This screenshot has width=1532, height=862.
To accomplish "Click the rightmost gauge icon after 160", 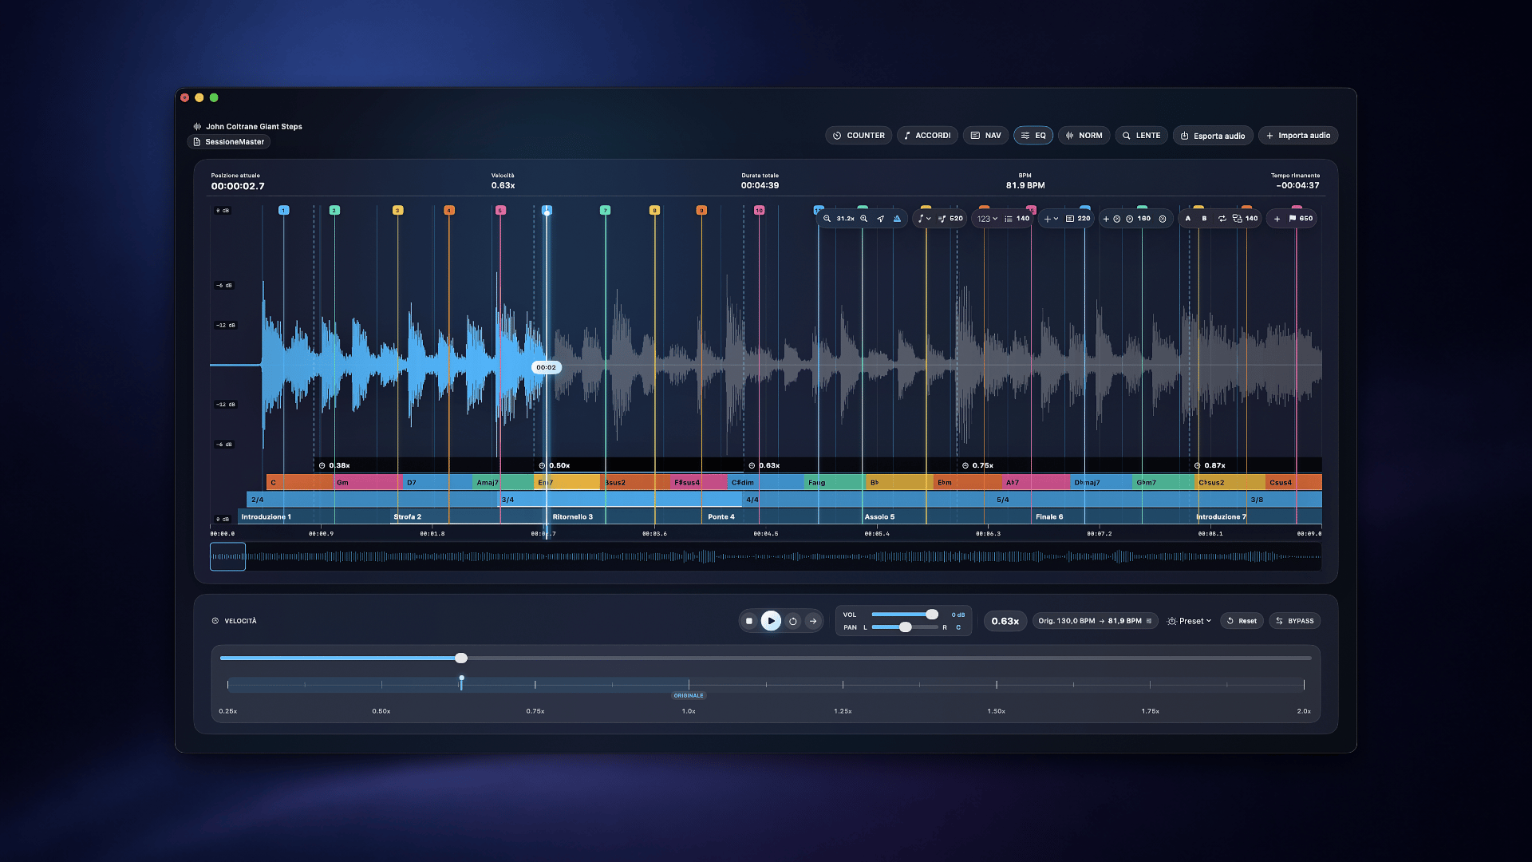I will [x=1163, y=219].
